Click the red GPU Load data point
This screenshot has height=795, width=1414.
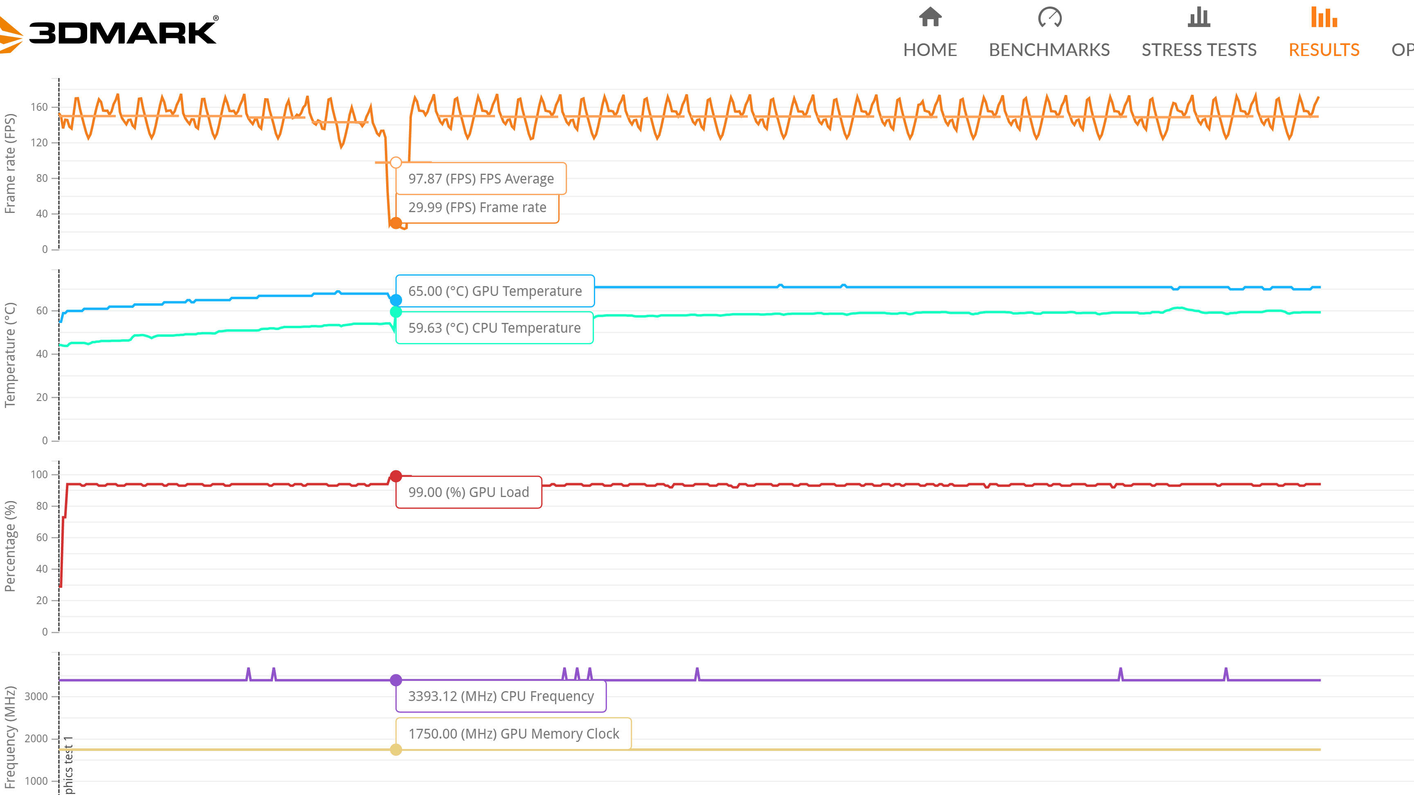[396, 476]
